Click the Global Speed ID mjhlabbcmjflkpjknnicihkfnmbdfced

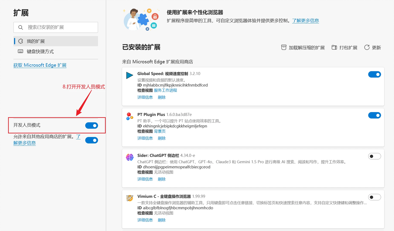point(176,85)
